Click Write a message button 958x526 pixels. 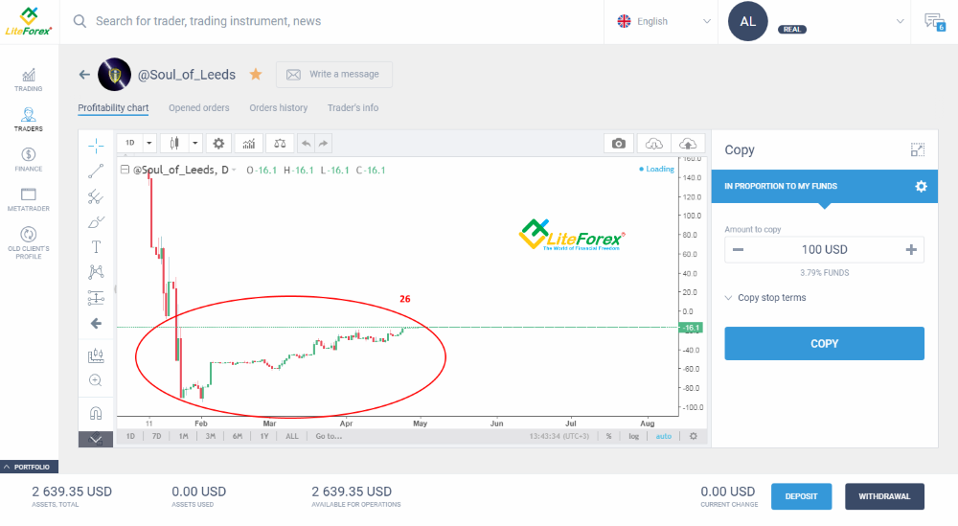point(333,75)
